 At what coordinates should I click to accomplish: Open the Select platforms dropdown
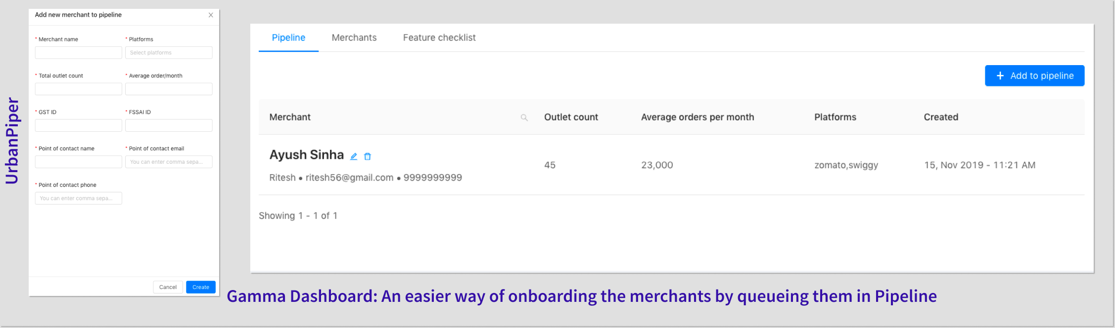coord(169,53)
